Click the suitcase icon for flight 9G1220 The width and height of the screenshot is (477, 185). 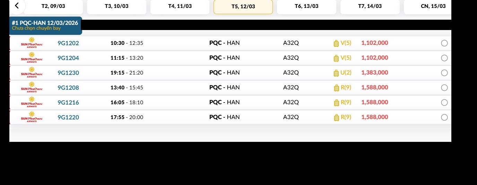pyautogui.click(x=336, y=118)
